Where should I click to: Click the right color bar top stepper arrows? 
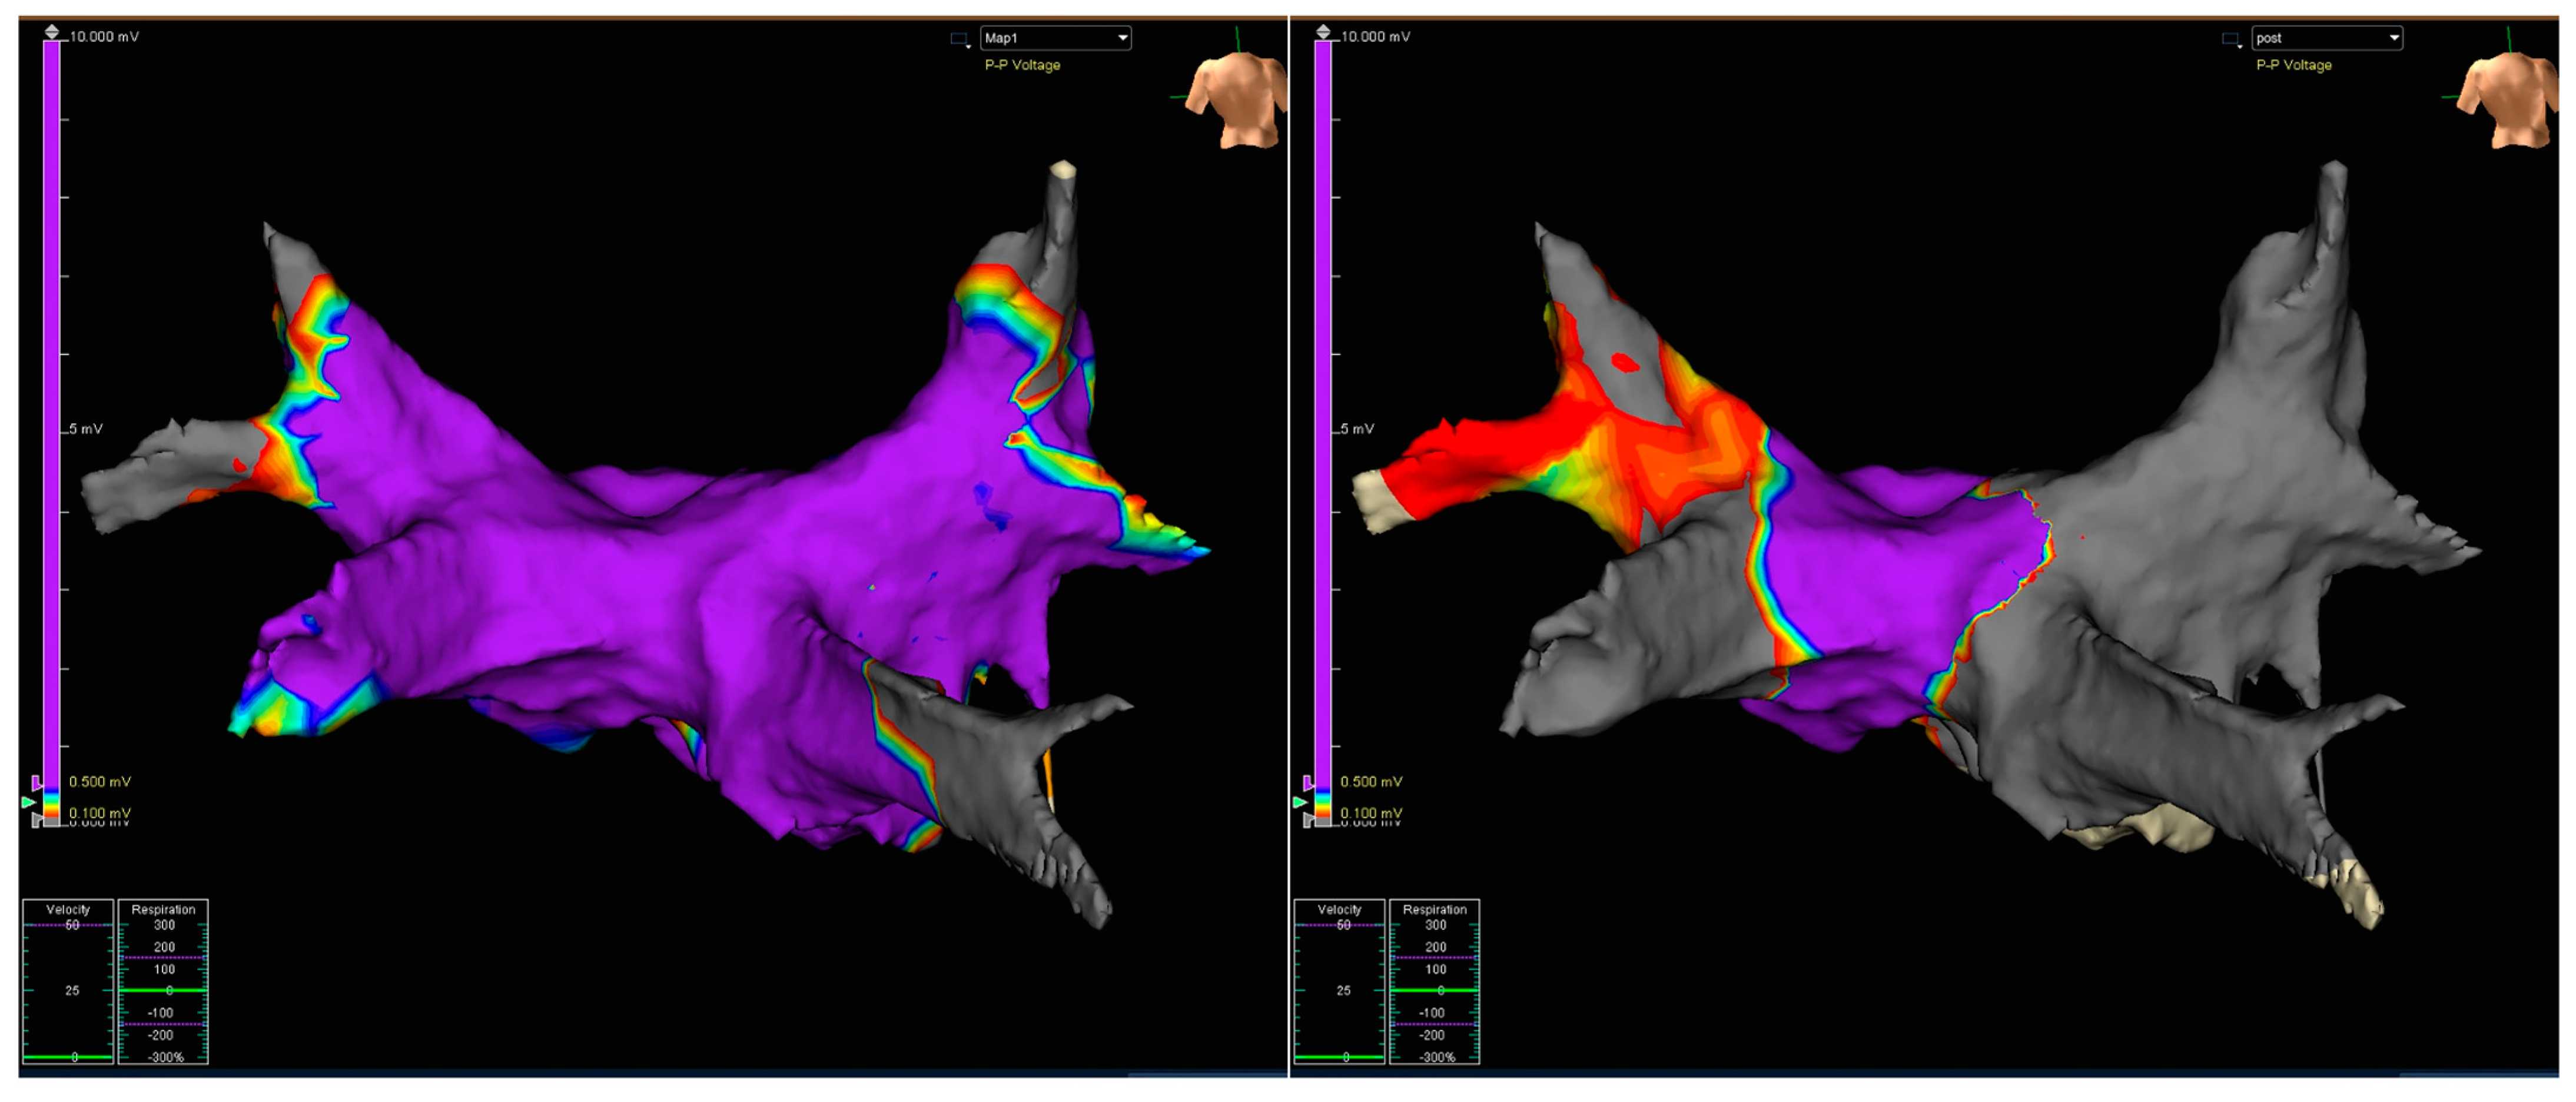(1323, 32)
